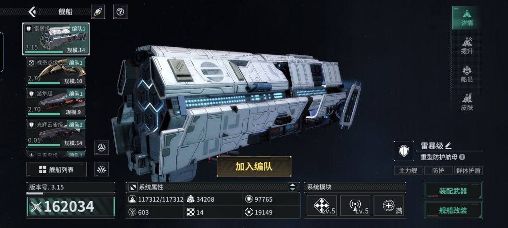Open the planet icon next to 舰船
The image size is (508, 228).
click(97, 12)
